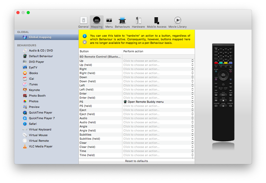Open the Hardware preferences icon
The width and height of the screenshot is (266, 183).
(138, 21)
